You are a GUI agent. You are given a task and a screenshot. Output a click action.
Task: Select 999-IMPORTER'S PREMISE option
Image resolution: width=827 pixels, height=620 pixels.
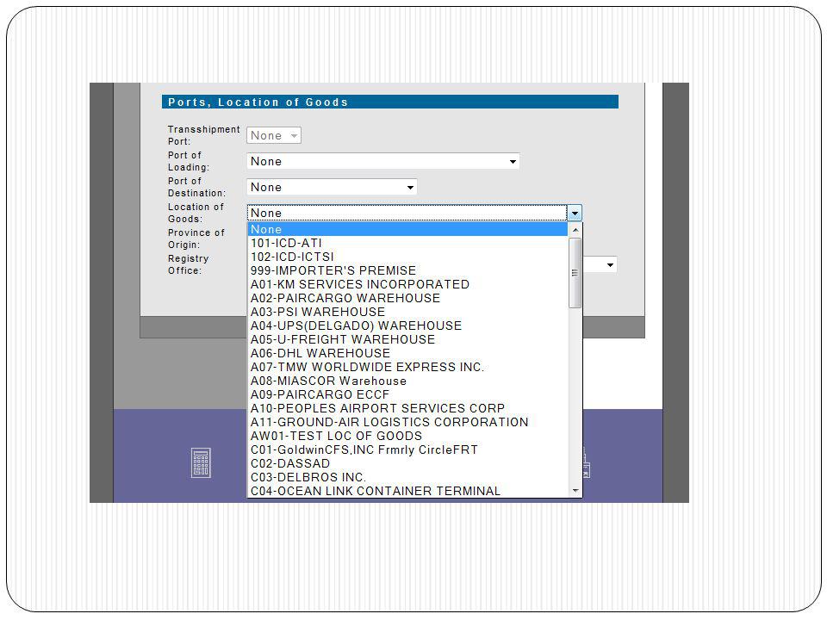407,270
